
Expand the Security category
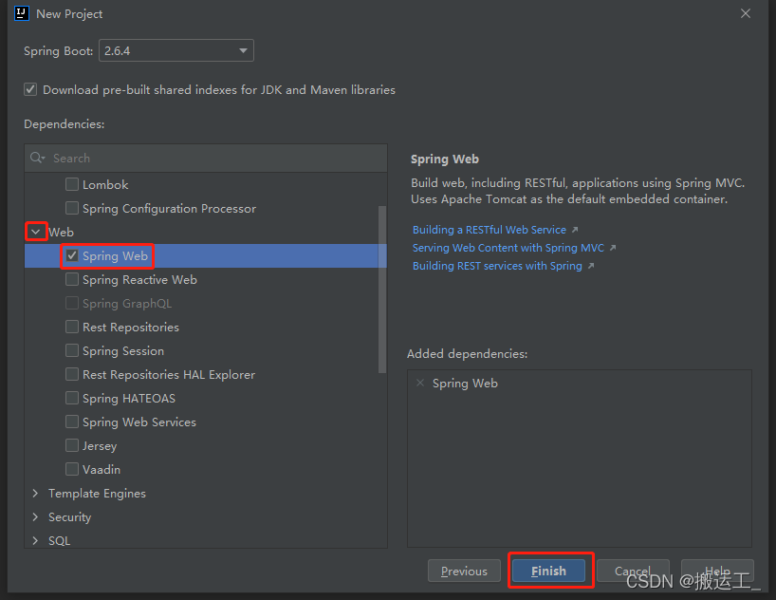[35, 516]
